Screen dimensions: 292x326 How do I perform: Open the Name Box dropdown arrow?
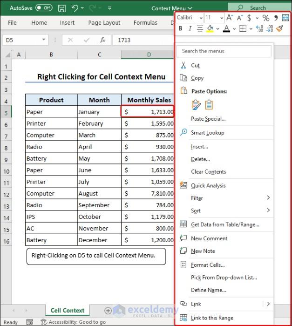(44, 39)
